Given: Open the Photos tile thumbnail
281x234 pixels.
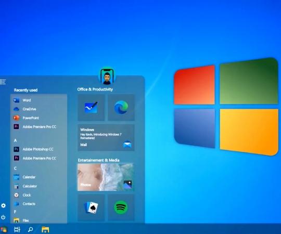Looking at the screenshot, I should [106, 177].
